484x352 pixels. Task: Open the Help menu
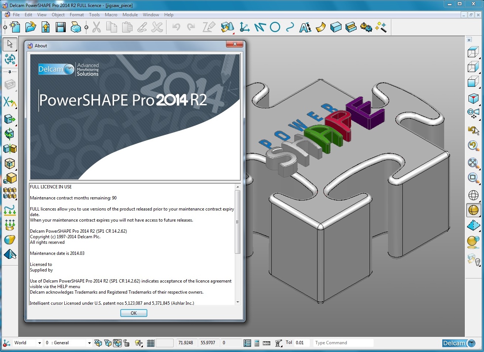[169, 15]
